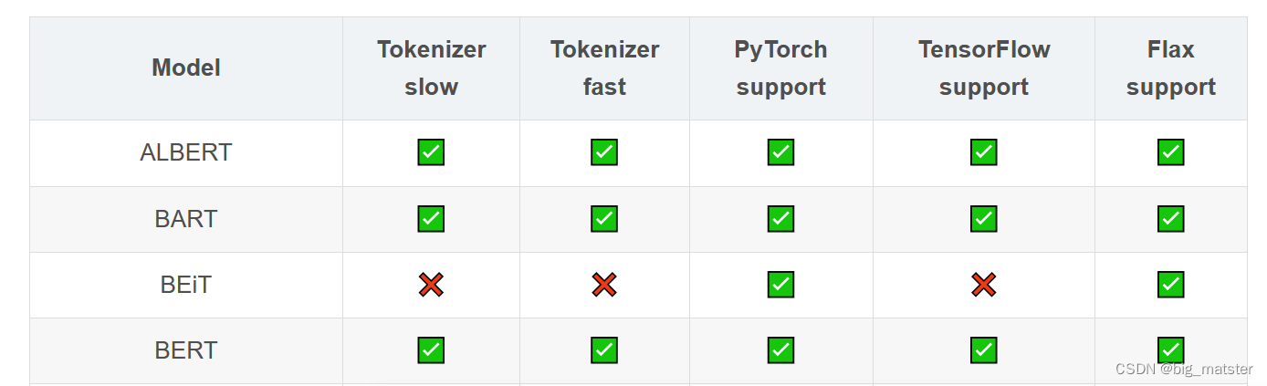Click BEiT's TensorFlow support red cross

983,285
